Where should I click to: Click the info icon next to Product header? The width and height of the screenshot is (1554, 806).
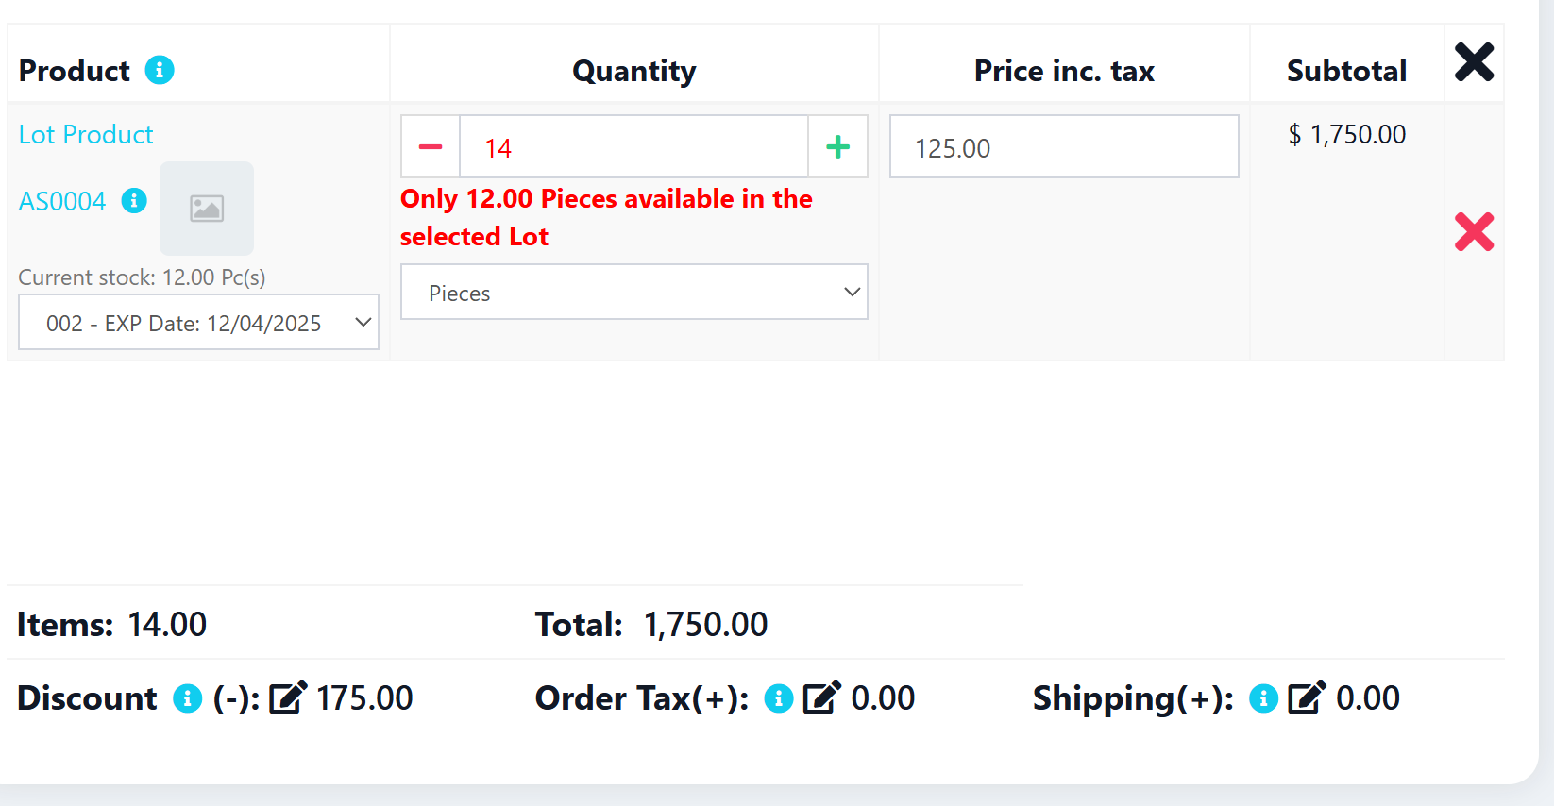160,70
